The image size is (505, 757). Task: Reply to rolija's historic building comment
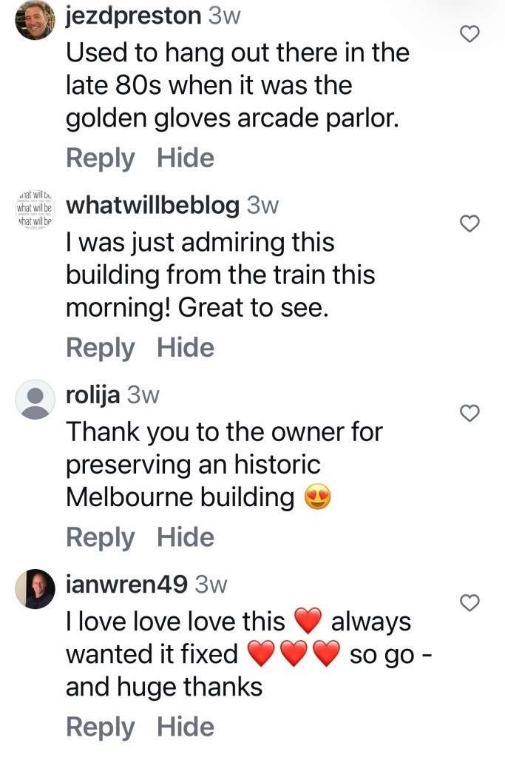click(101, 538)
